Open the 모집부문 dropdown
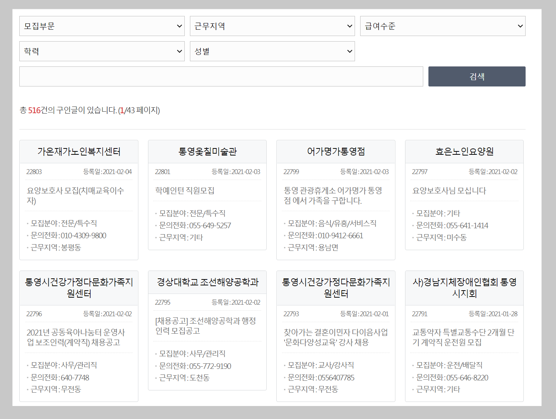The image size is (556, 419). coord(102,26)
